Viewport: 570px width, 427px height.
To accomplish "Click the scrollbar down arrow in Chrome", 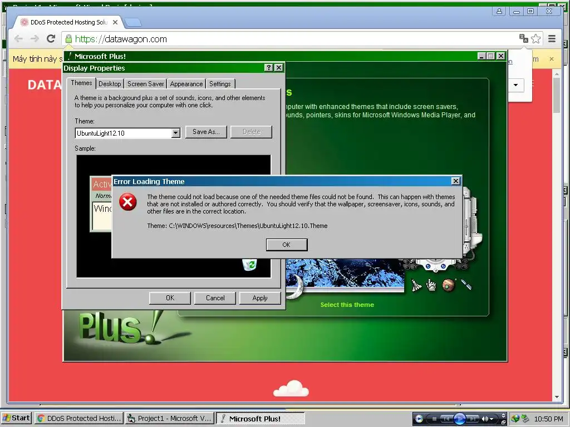I will [557, 397].
